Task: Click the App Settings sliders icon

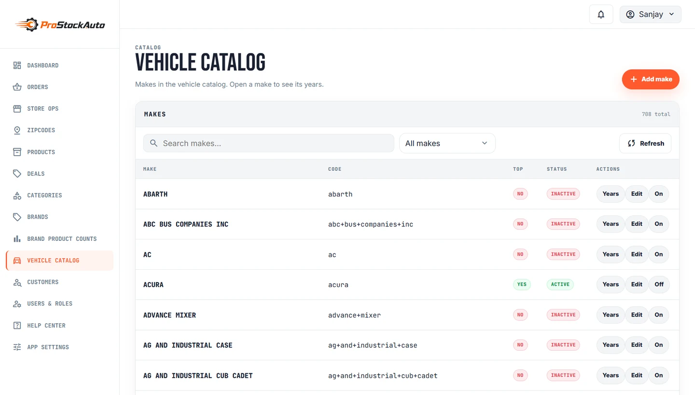Action: click(17, 347)
